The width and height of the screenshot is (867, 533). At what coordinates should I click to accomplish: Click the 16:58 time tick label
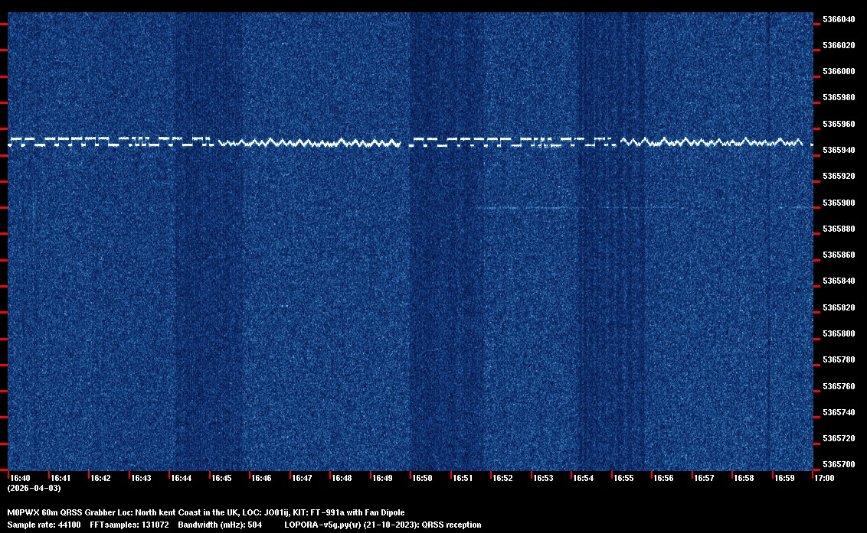(x=744, y=478)
